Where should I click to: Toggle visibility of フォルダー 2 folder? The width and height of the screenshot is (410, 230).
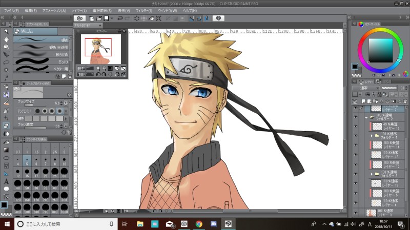(x=355, y=117)
